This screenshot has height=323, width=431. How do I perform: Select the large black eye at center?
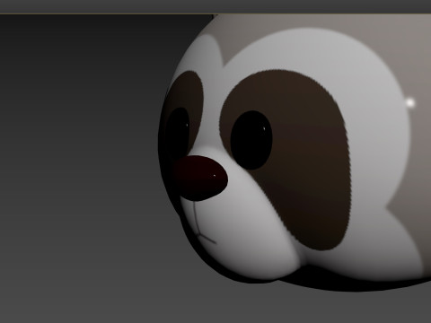pos(251,140)
